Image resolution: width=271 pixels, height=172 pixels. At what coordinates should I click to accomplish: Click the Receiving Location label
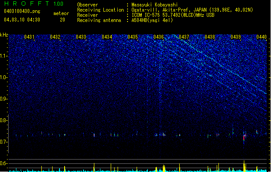tap(100, 10)
